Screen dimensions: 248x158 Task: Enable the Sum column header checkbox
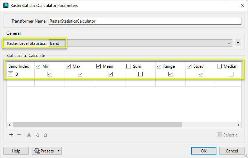point(129,66)
